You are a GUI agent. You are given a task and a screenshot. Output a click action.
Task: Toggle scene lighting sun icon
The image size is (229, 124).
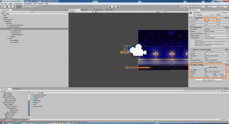(x=89, y=12)
